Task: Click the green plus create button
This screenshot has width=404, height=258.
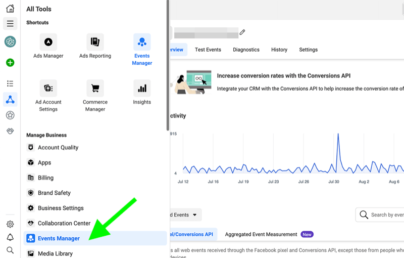Action: point(10,62)
